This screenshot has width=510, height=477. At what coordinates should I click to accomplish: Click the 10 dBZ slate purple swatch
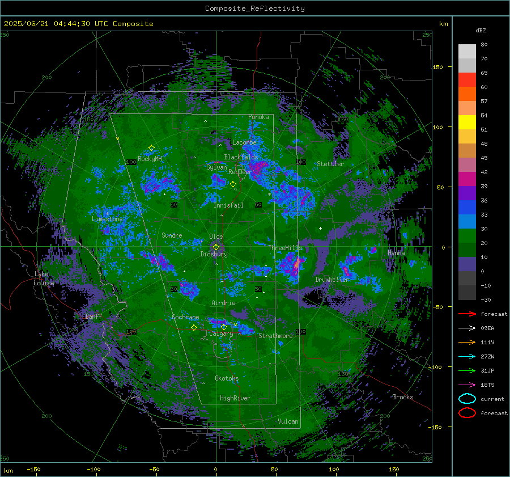click(x=467, y=264)
